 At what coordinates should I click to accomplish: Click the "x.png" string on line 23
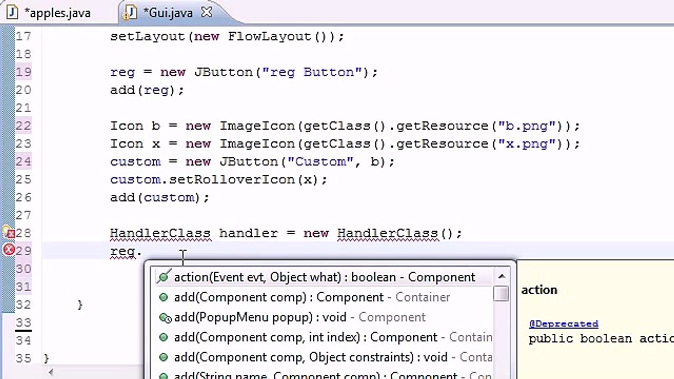527,144
